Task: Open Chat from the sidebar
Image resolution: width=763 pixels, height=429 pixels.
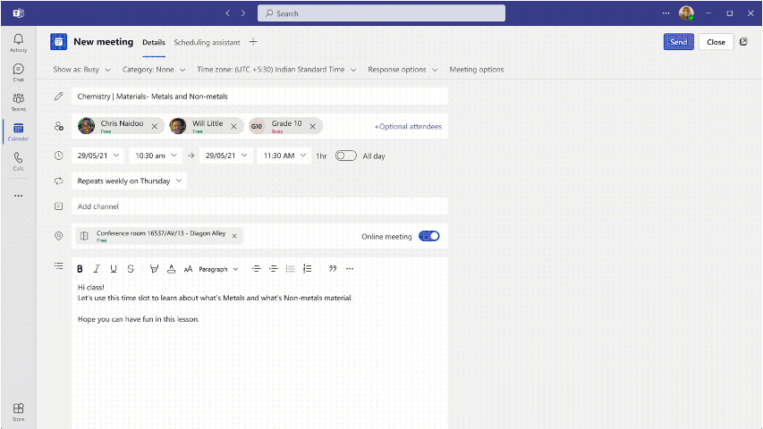Action: coord(19,72)
